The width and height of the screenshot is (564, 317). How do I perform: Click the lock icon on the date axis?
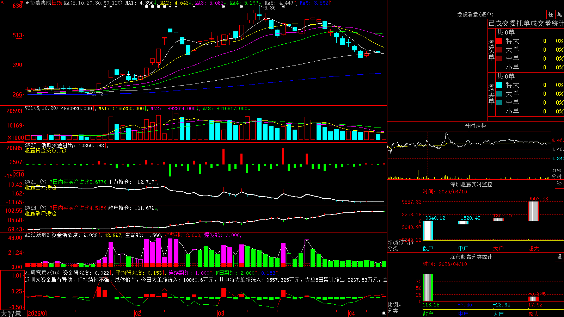(x=384, y=313)
